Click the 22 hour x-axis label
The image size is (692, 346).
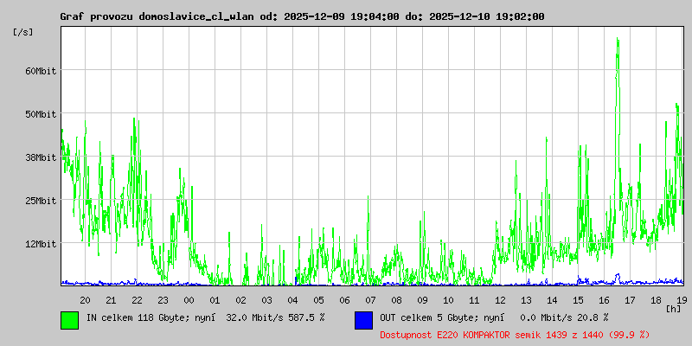coord(138,300)
